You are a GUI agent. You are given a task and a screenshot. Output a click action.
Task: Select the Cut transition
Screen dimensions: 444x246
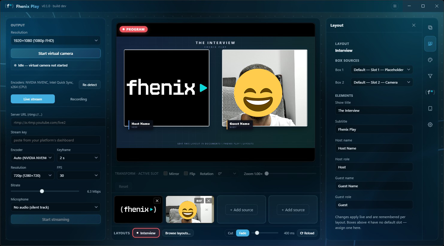tap(230, 233)
